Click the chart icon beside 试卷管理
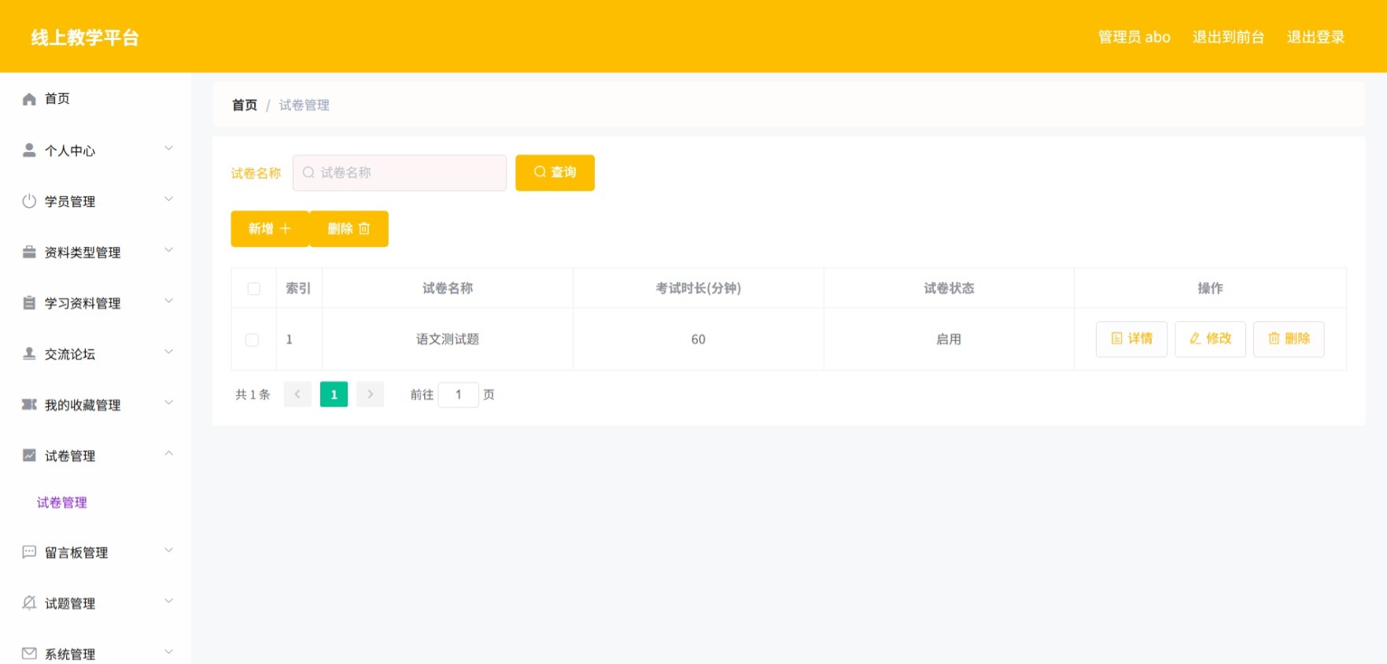1387x664 pixels. (29, 456)
